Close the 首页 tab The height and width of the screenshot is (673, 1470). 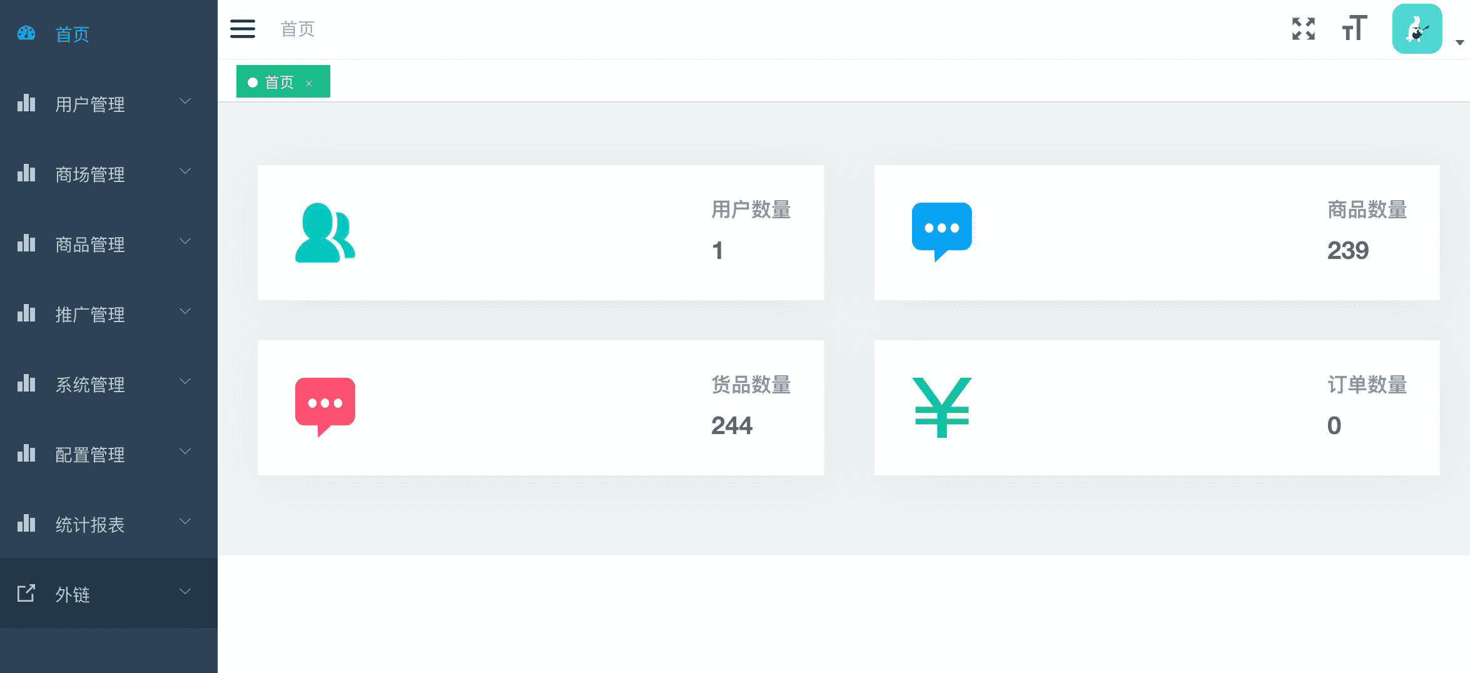point(309,83)
